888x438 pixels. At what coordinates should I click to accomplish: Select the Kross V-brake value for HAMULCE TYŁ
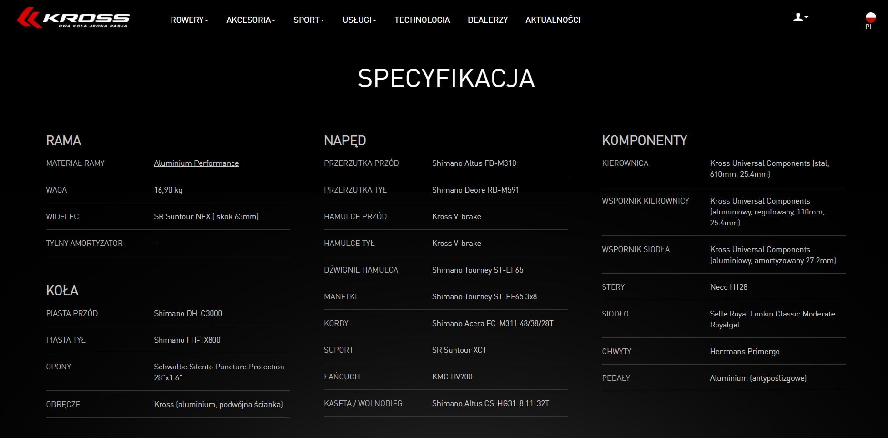[456, 243]
